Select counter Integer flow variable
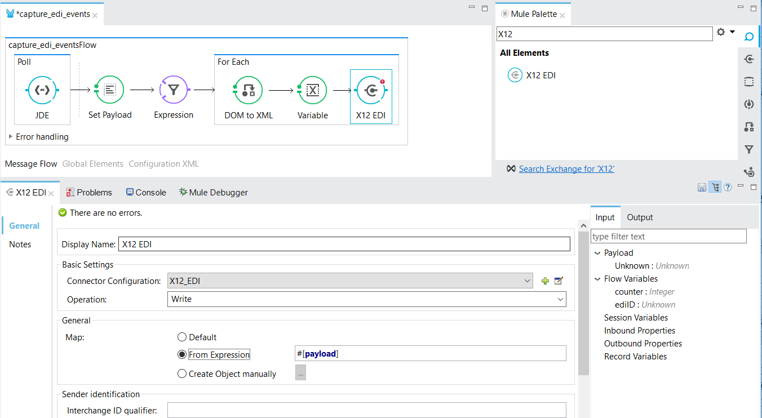Image resolution: width=762 pixels, height=418 pixels. point(644,292)
